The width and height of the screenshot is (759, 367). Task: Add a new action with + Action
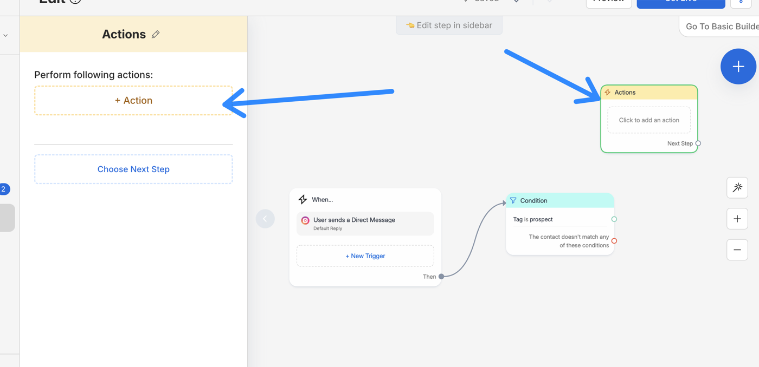133,100
